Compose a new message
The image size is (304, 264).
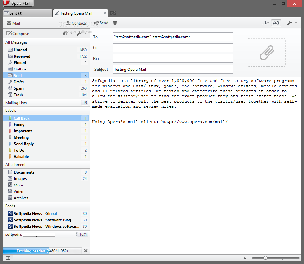point(18,33)
